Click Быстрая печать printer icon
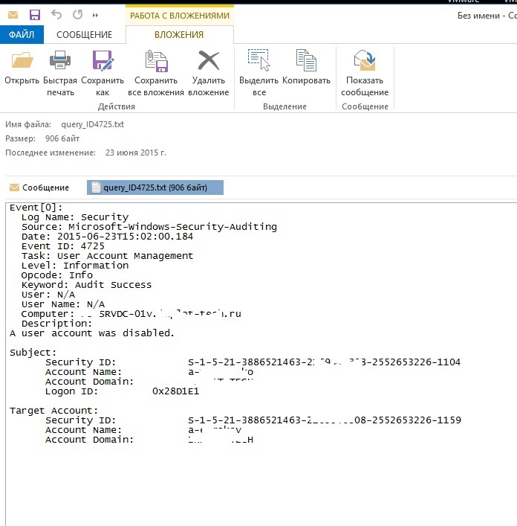This screenshot has width=517, height=526. (59, 62)
